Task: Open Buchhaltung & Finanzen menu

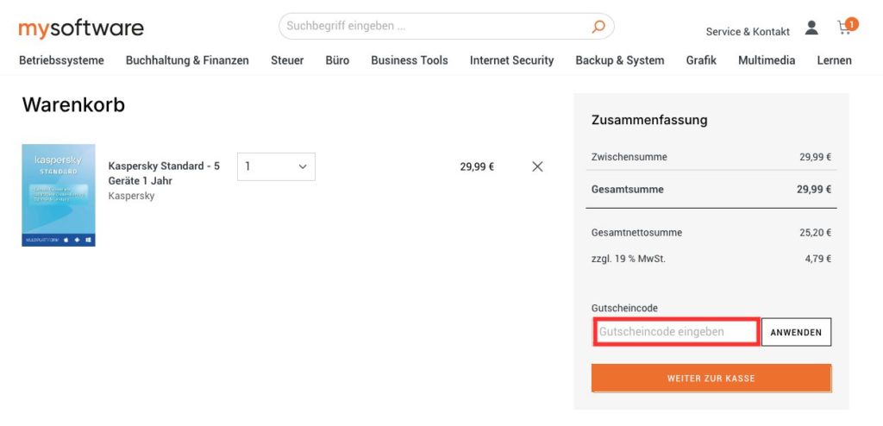Action: tap(187, 60)
